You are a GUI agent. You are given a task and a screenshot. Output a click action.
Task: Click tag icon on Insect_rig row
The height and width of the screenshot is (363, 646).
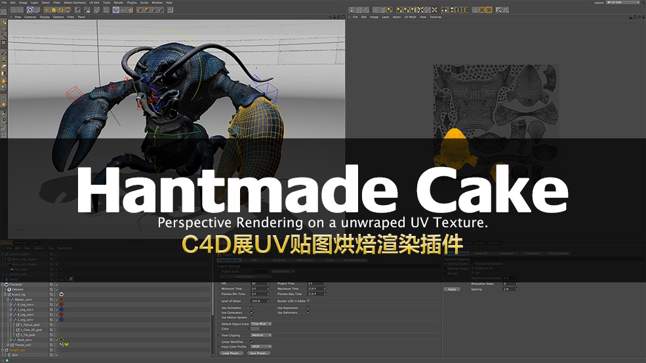tap(62, 294)
